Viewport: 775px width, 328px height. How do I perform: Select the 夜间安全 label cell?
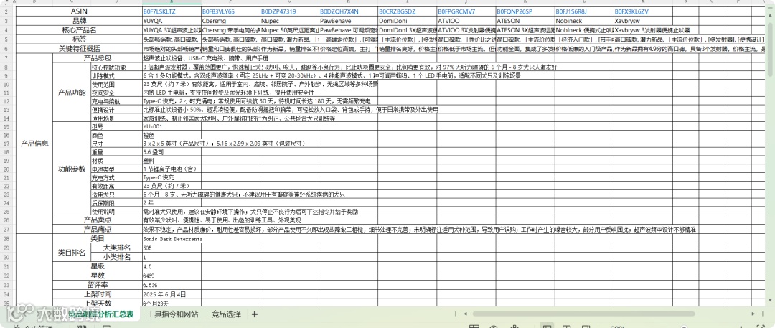point(116,93)
